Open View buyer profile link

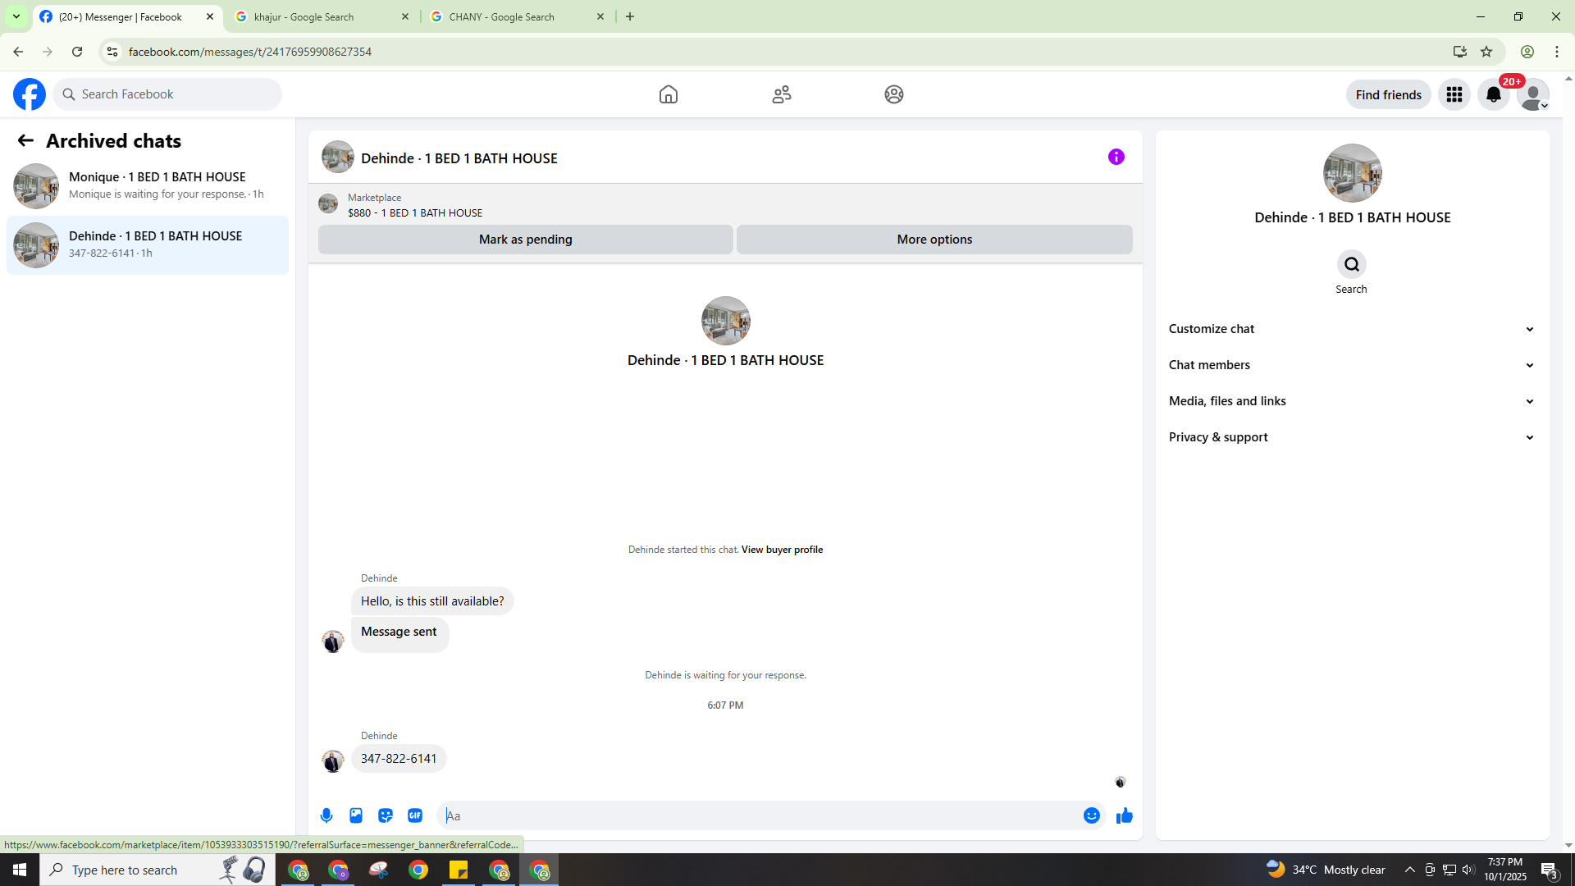[782, 550]
